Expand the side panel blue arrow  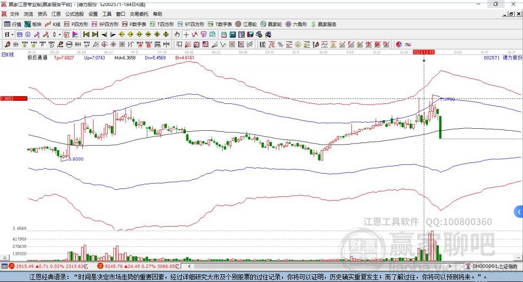pos(519,212)
